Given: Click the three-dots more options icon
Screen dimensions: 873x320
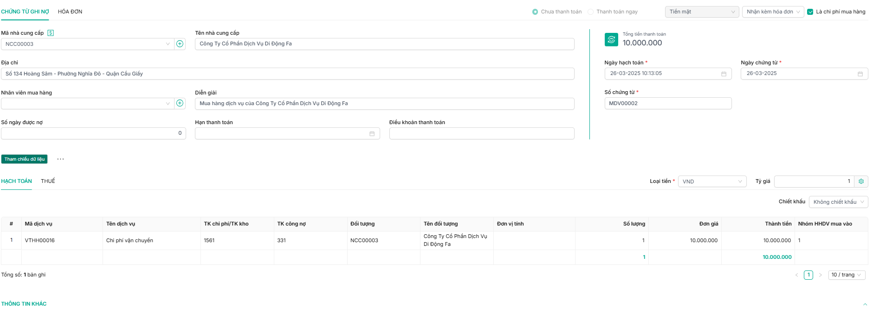Looking at the screenshot, I should [x=60, y=159].
